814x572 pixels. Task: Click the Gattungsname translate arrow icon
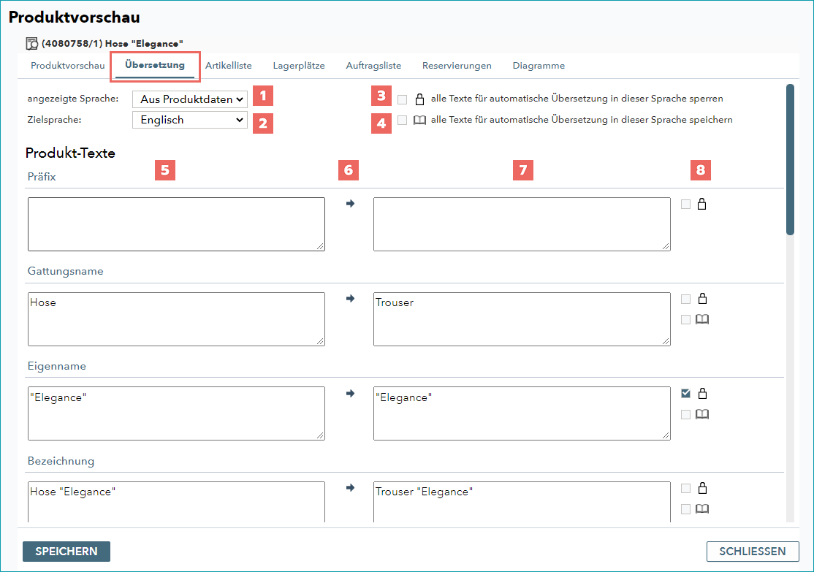click(351, 299)
